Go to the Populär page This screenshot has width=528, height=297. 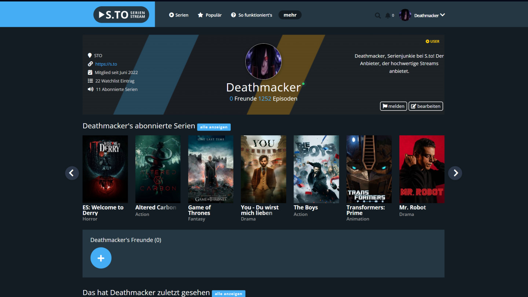point(210,15)
